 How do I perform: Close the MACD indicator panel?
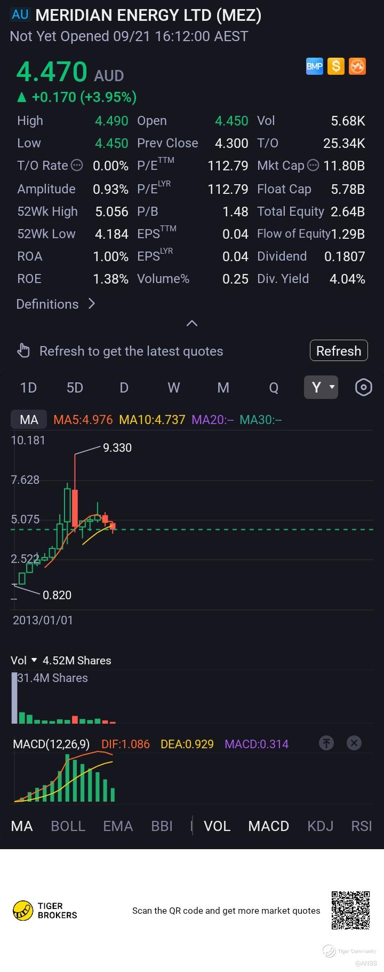[354, 743]
